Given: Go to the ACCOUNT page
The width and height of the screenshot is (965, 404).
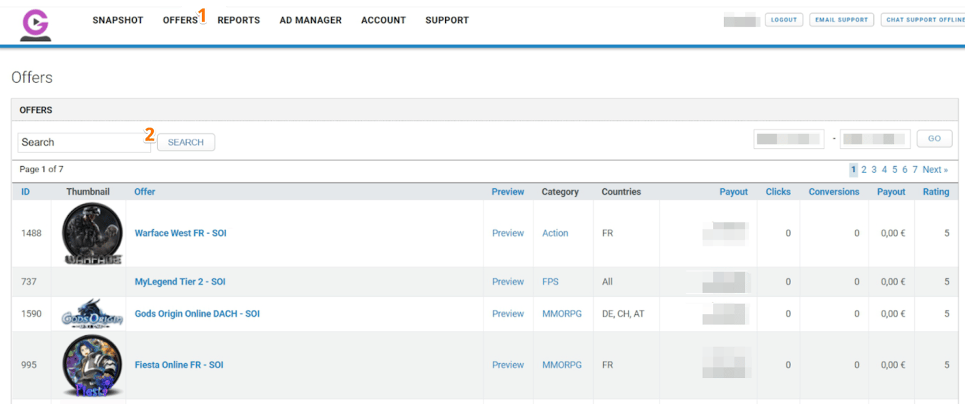Looking at the screenshot, I should coord(383,20).
